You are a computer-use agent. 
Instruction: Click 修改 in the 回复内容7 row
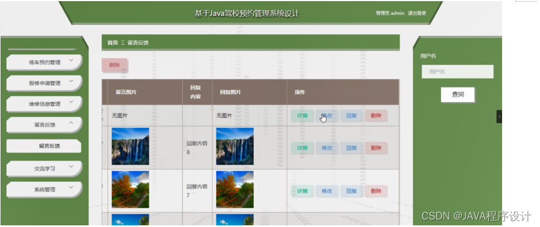tap(327, 191)
